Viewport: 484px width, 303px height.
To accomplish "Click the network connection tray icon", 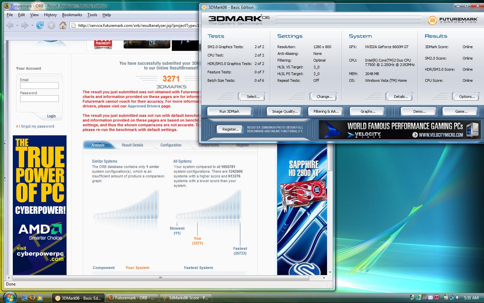I will [451, 298].
